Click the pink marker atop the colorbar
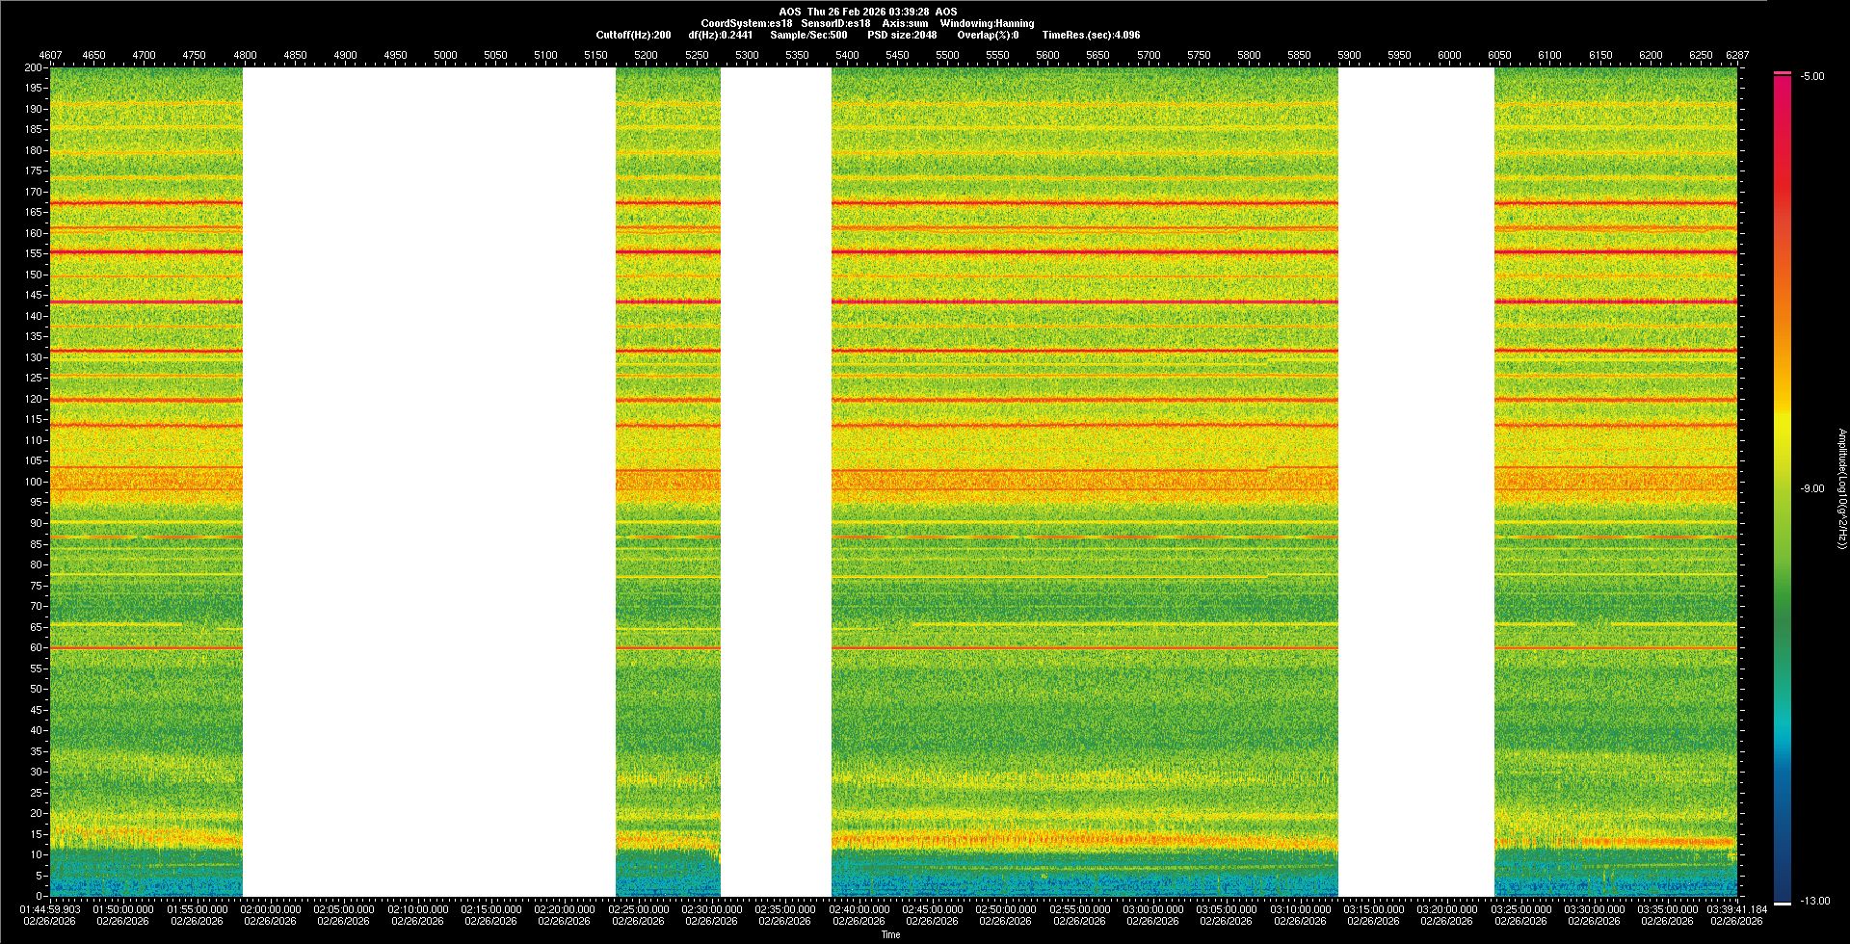 [x=1782, y=73]
